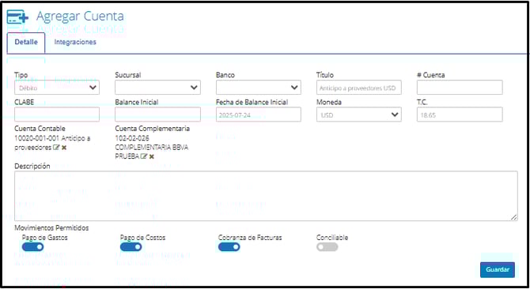Open the Sucursal dropdown
Viewport: 530px width, 289px height.
tap(157, 88)
